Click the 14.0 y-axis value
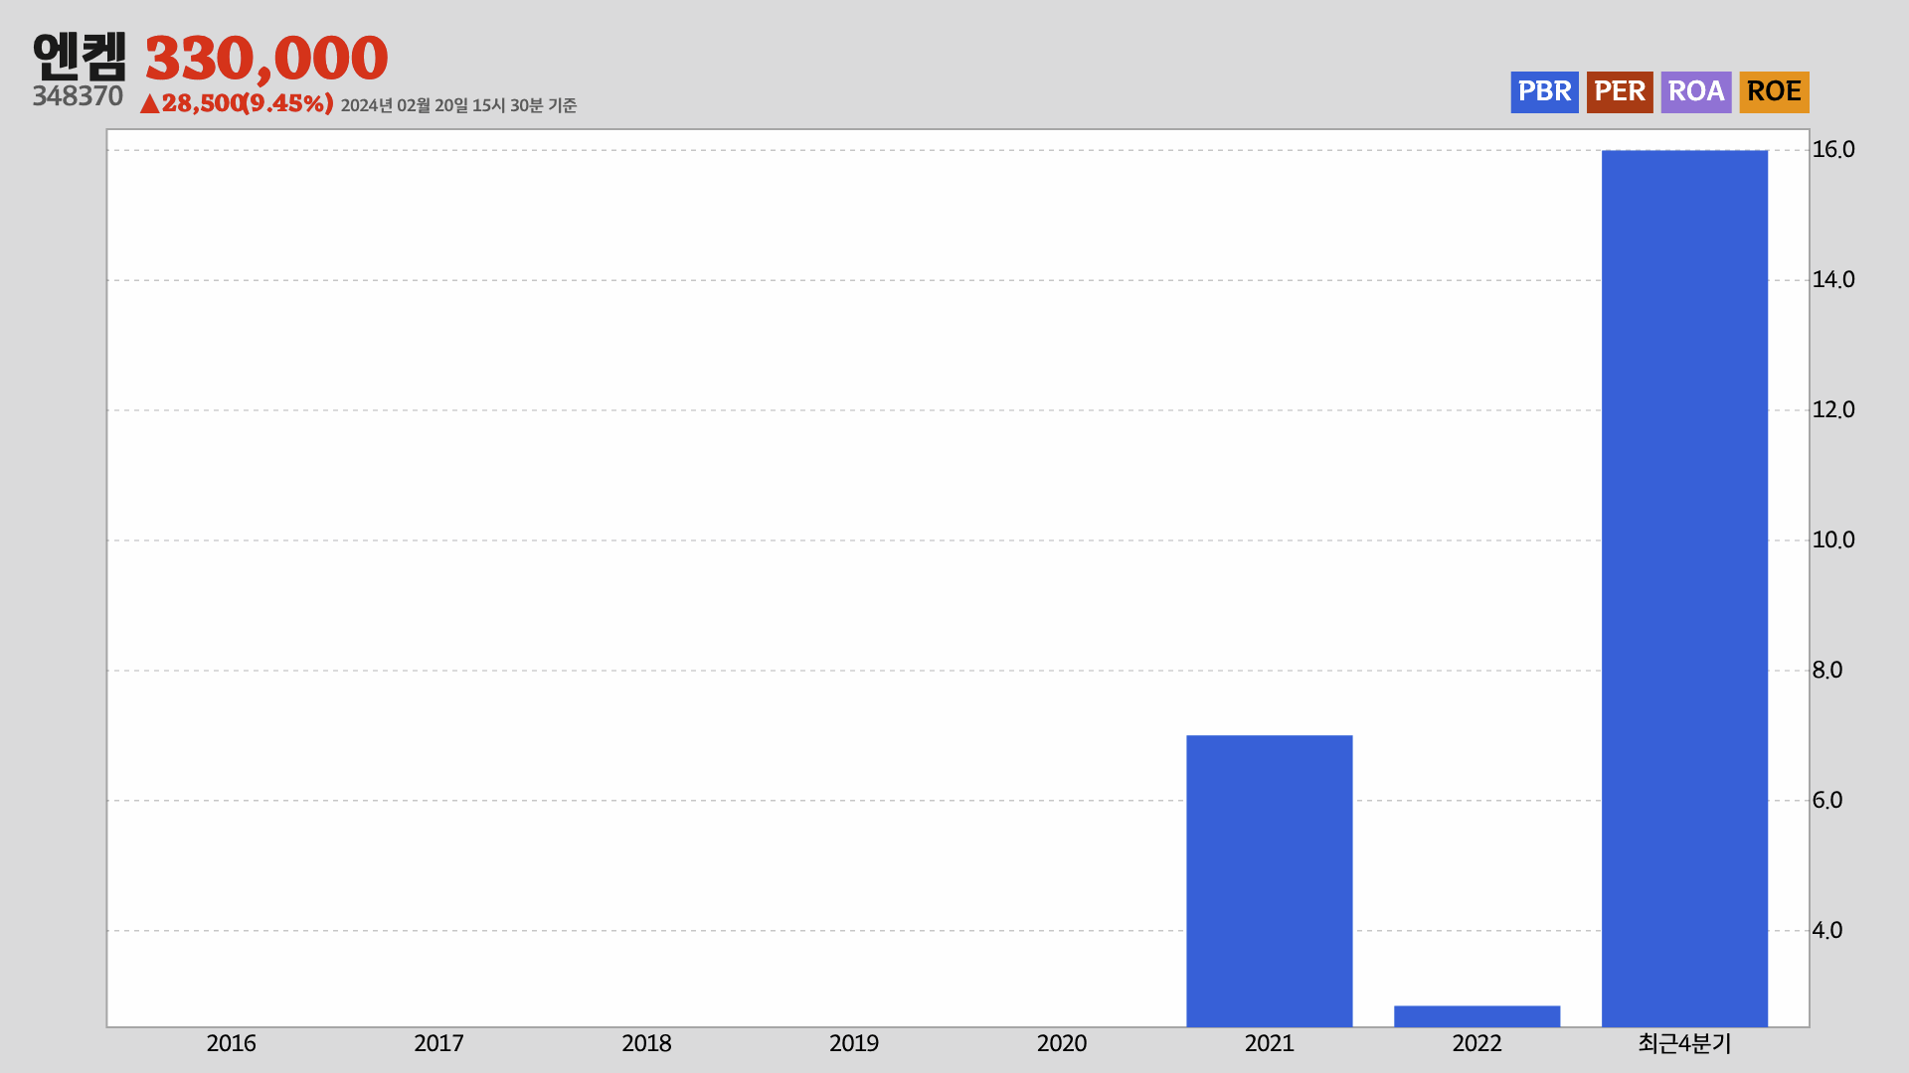The width and height of the screenshot is (1909, 1073). coord(1833,280)
